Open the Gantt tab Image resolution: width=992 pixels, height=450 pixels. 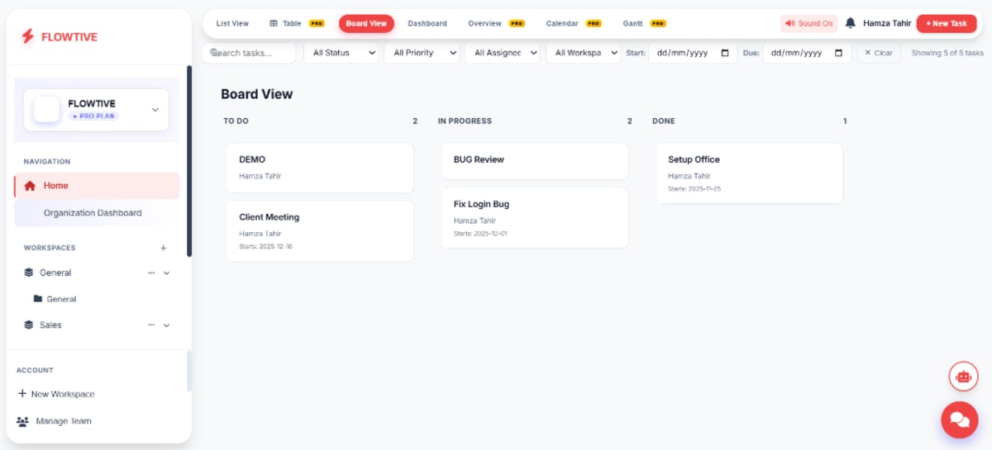point(644,23)
